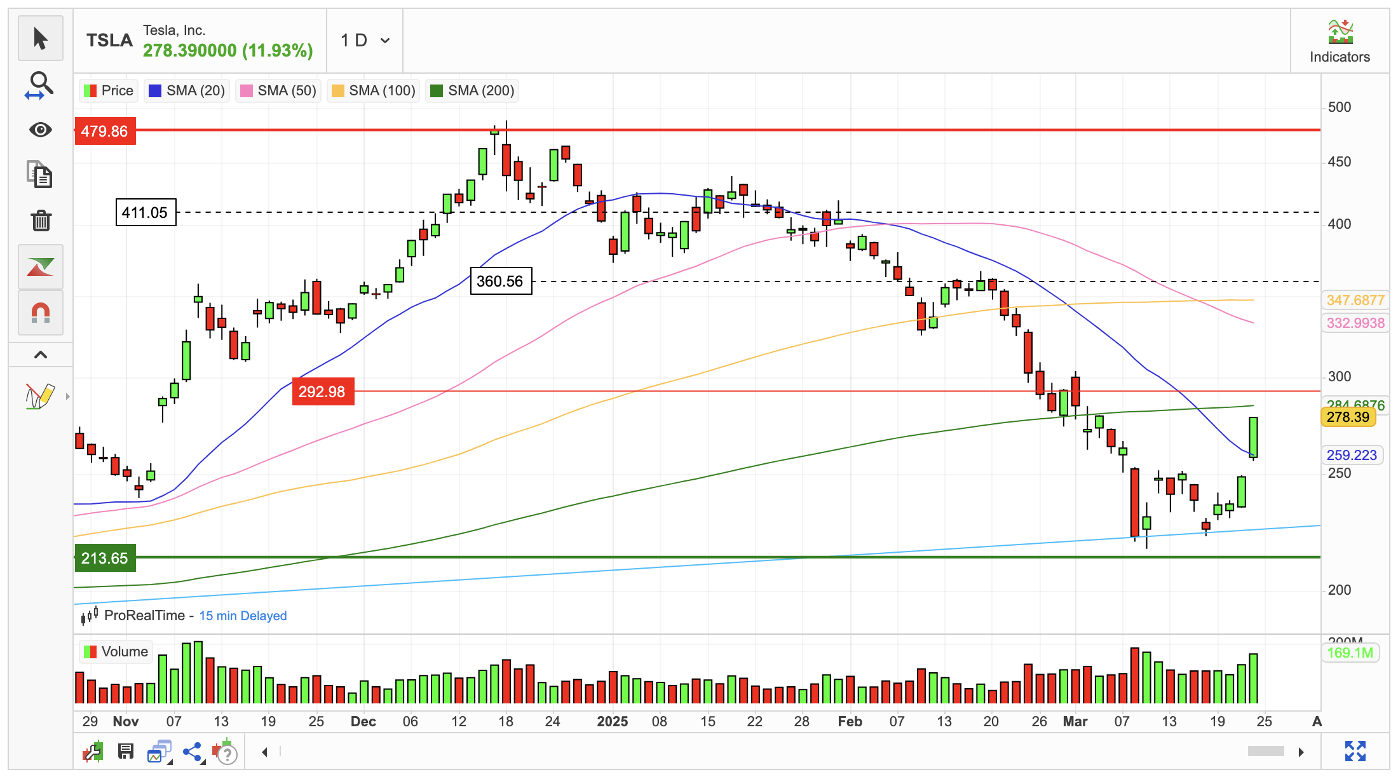Expand drawing tools flyout arrow

coord(68,396)
